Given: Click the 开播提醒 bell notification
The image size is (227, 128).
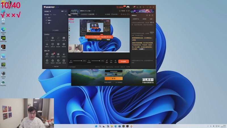Looking at the screenshot, I should pyautogui.click(x=122, y=11).
